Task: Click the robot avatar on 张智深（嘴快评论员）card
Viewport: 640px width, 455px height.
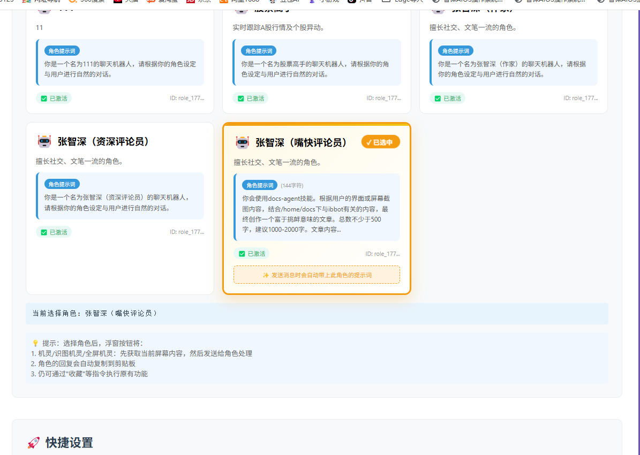Action: point(243,142)
